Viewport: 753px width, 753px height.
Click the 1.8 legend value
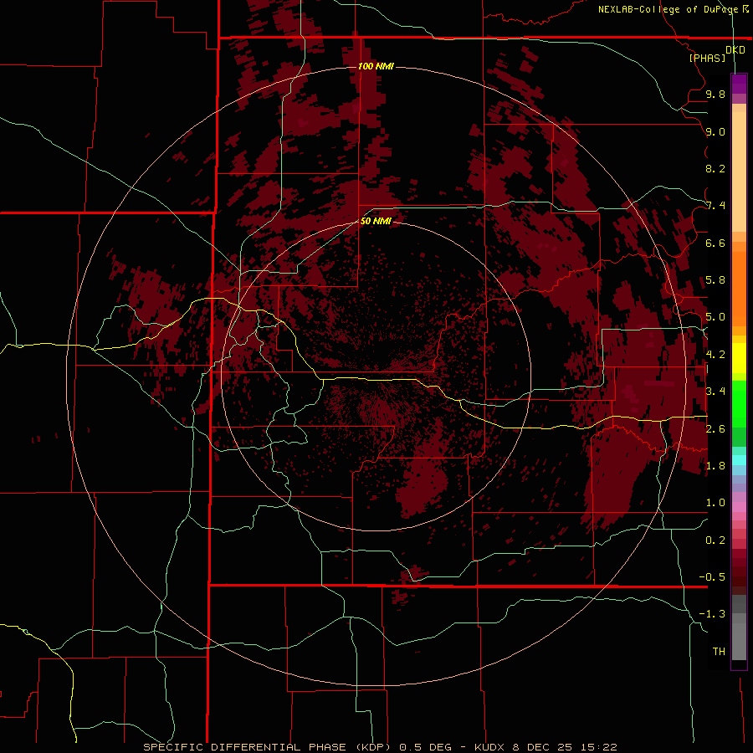(715, 466)
